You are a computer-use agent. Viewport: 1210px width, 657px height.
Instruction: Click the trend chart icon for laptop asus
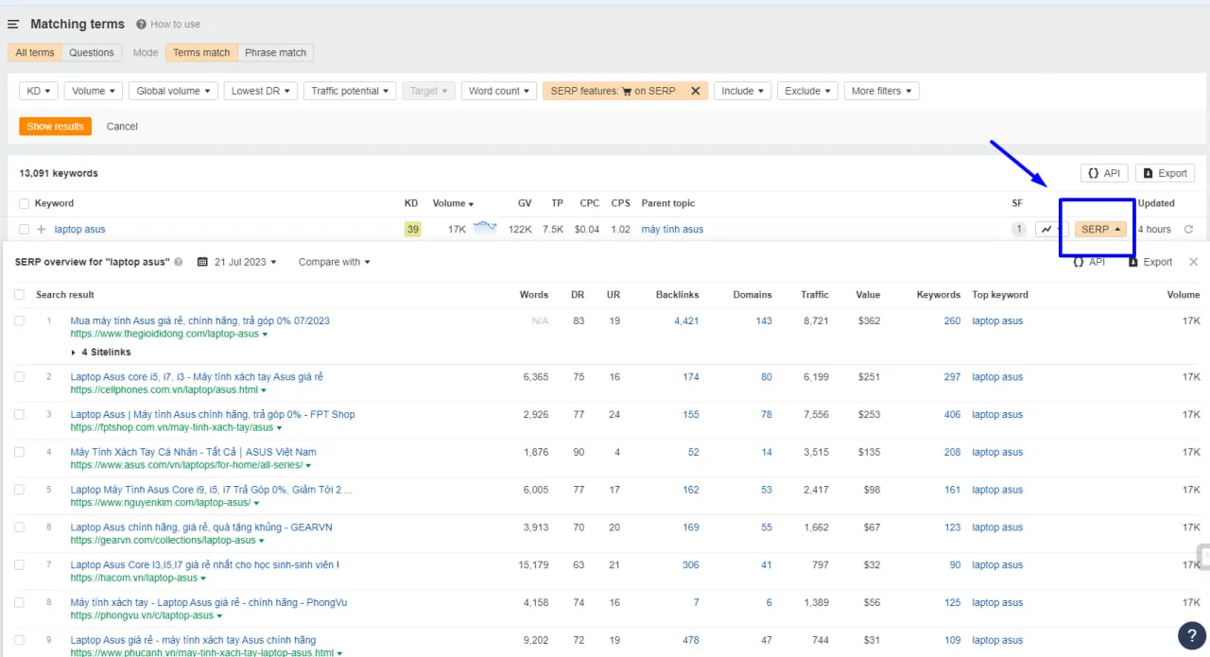[x=1047, y=230]
